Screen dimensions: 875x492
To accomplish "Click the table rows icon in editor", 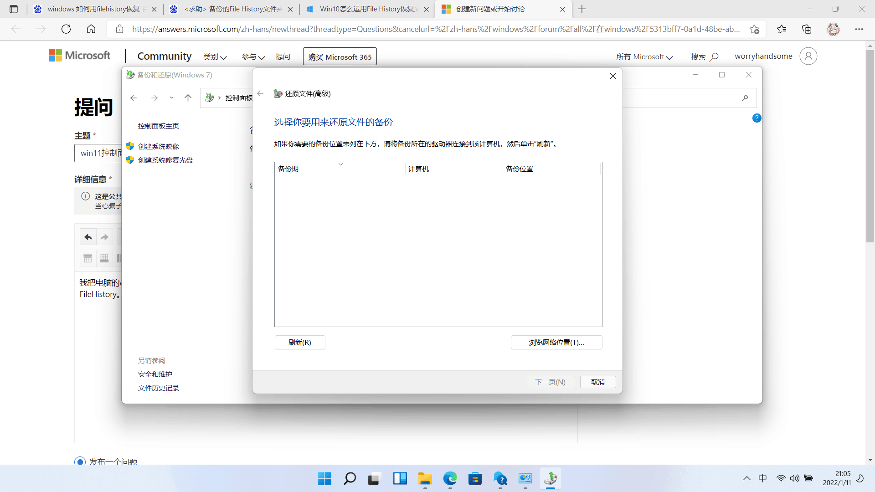I will tap(104, 258).
